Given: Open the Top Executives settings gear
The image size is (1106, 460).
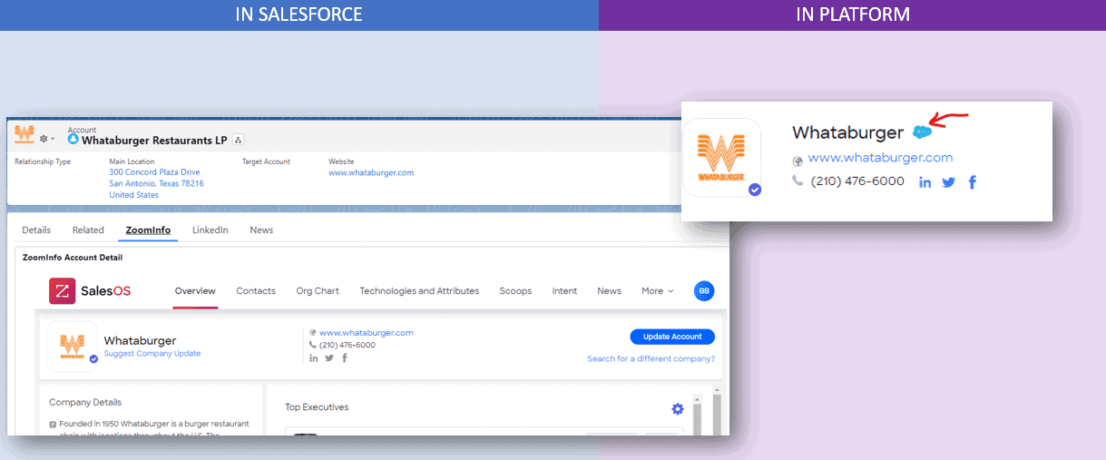Looking at the screenshot, I should tap(677, 409).
